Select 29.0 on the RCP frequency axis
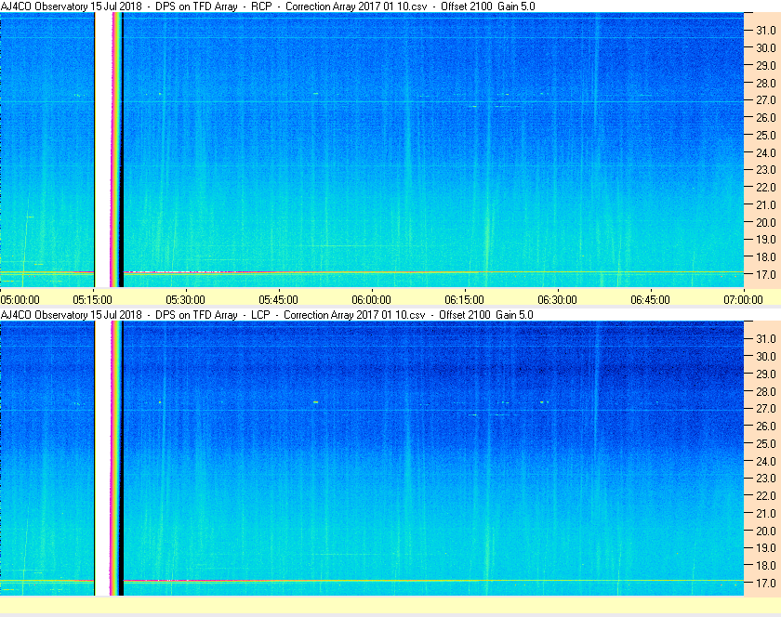Image resolution: width=781 pixels, height=617 pixels. coord(766,65)
